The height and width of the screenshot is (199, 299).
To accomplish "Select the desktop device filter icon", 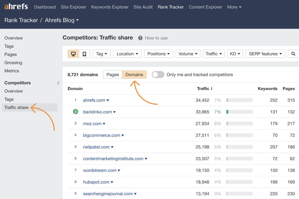I will pyautogui.click(x=73, y=54).
